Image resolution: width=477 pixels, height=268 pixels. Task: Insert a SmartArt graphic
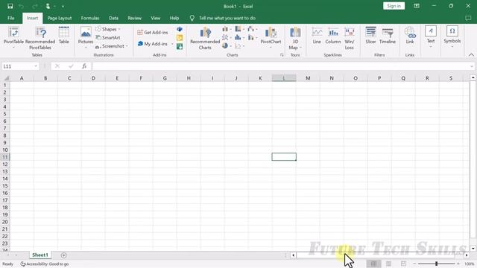click(x=108, y=38)
